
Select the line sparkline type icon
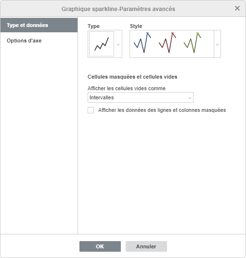[x=102, y=44]
